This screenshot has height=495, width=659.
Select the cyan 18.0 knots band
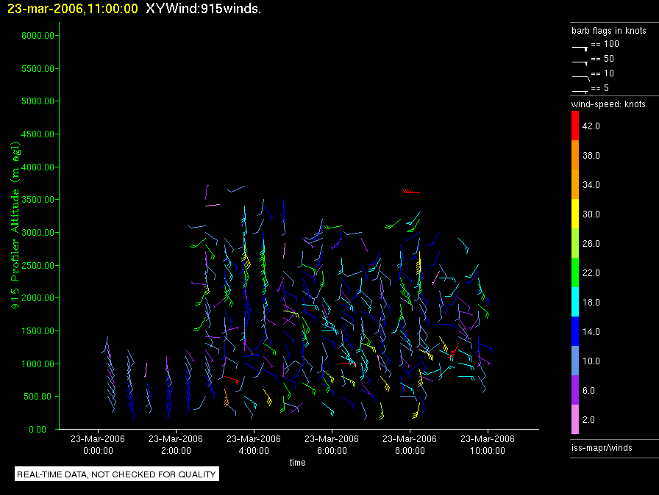point(575,302)
